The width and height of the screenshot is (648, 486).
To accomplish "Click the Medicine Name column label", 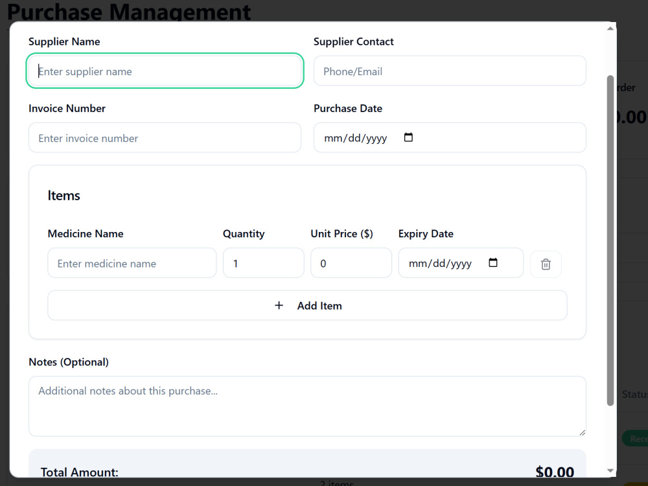I will point(85,233).
